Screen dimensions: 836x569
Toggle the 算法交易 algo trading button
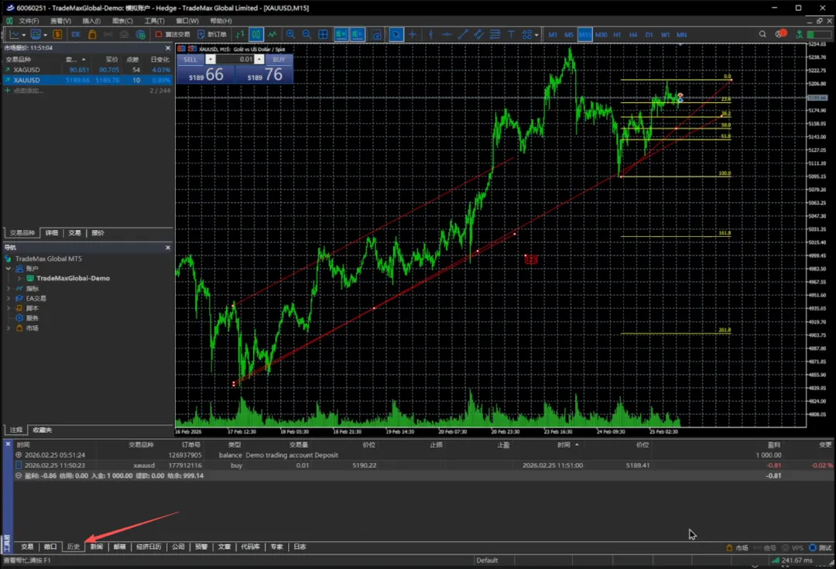pos(173,34)
